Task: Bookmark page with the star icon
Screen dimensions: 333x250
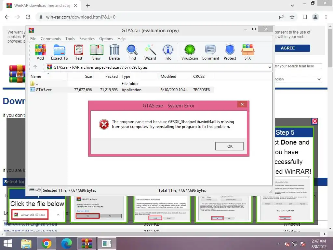Action: 292,17
